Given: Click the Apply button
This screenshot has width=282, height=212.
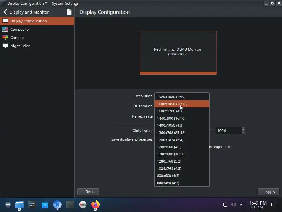Looking at the screenshot, I should pyautogui.click(x=268, y=192).
